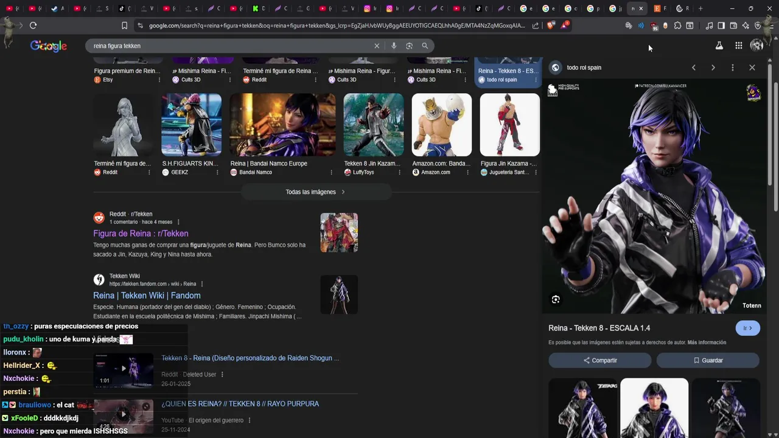The width and height of the screenshot is (779, 438).
Task: Open the r/Tekken result side thumbnail
Action: click(x=339, y=232)
